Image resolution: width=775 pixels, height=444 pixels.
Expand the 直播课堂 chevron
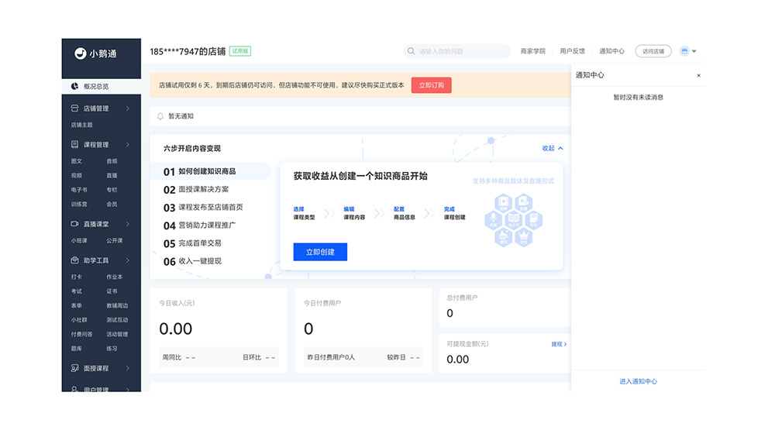[x=128, y=224]
